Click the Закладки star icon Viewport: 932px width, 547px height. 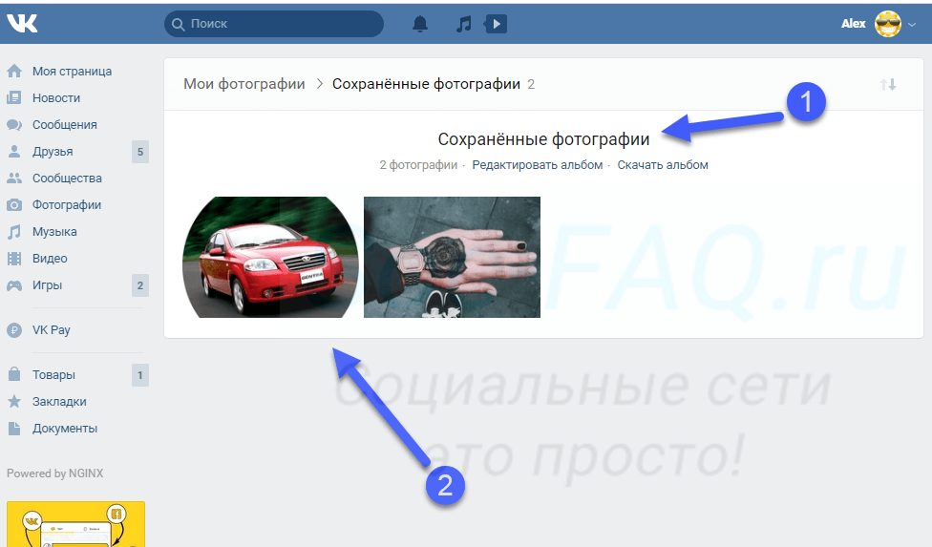pos(14,402)
